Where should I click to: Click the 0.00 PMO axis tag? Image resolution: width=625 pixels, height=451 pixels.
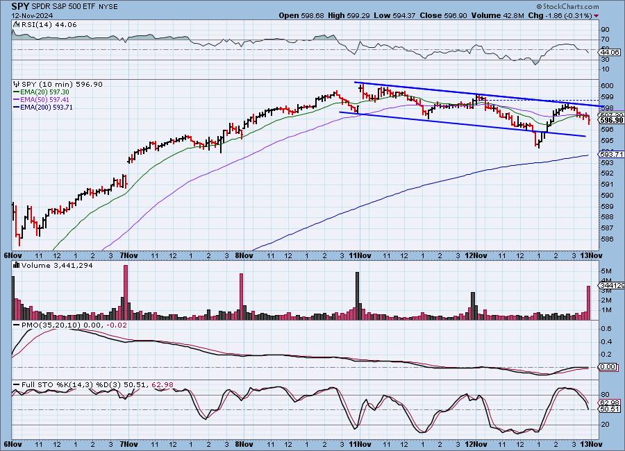608,366
